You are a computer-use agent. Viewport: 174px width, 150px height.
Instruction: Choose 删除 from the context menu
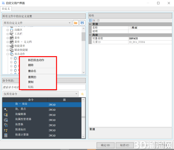(31, 65)
